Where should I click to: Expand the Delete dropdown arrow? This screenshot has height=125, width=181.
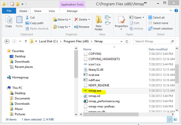click(89, 20)
